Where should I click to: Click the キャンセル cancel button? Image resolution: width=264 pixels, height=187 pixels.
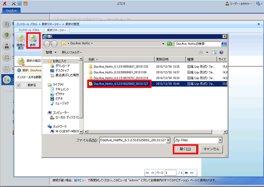point(211,149)
